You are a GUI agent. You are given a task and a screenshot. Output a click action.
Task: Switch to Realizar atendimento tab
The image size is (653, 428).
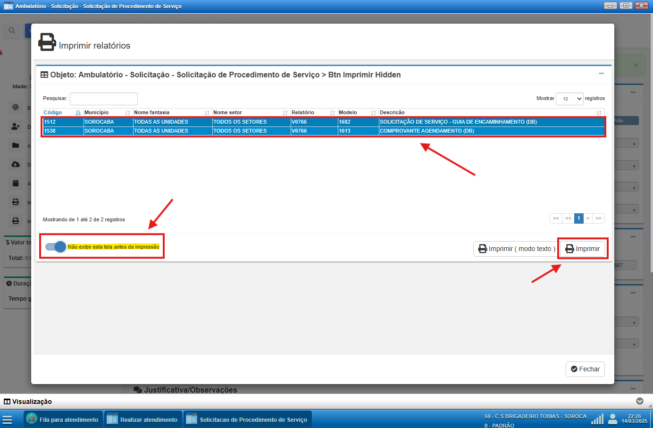point(143,419)
